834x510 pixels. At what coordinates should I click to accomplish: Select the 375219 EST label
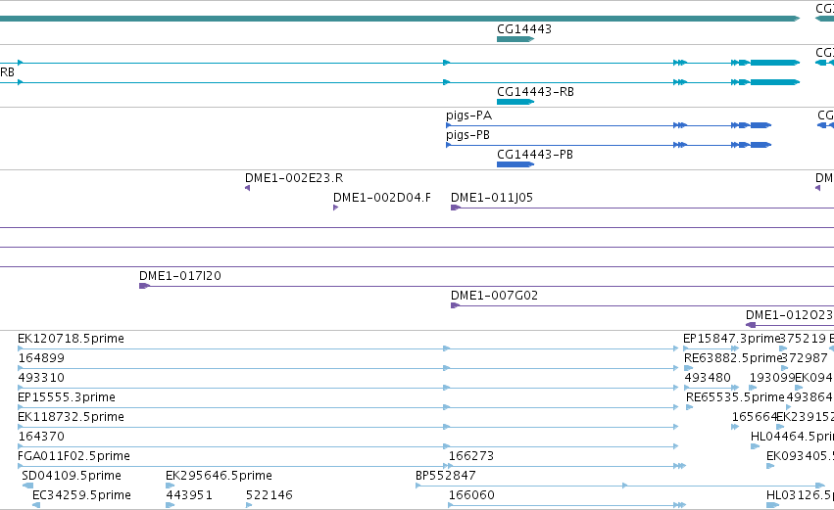[804, 339]
